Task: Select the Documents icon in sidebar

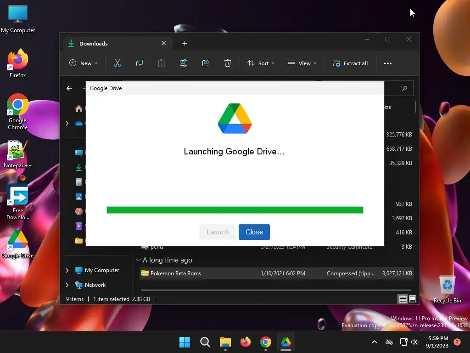Action: (x=79, y=182)
